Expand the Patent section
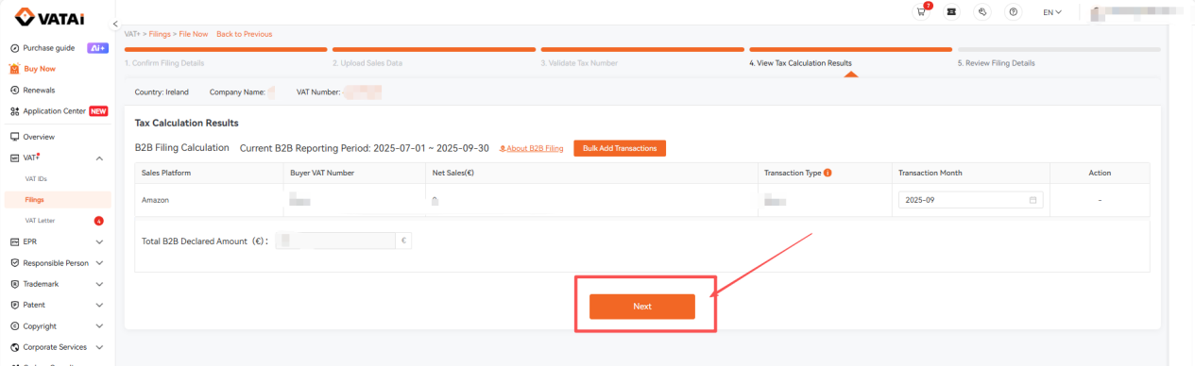Viewport: 1195px width, 366px height. coord(99,305)
